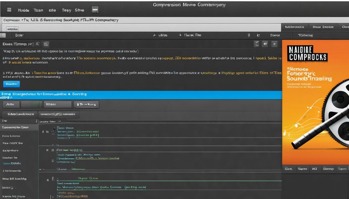Open the Caimigs tab below the poster

328,169
